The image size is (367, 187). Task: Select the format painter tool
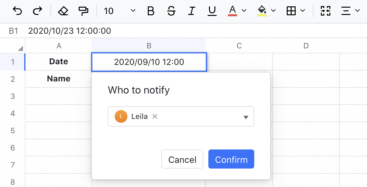[x=83, y=11]
